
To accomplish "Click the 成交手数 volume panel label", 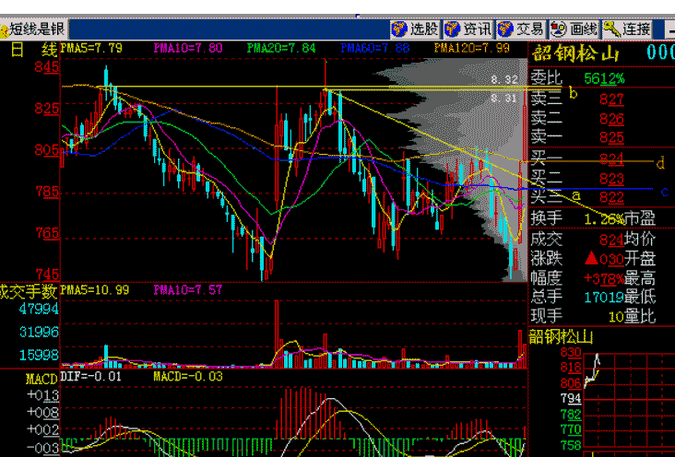I will (29, 292).
